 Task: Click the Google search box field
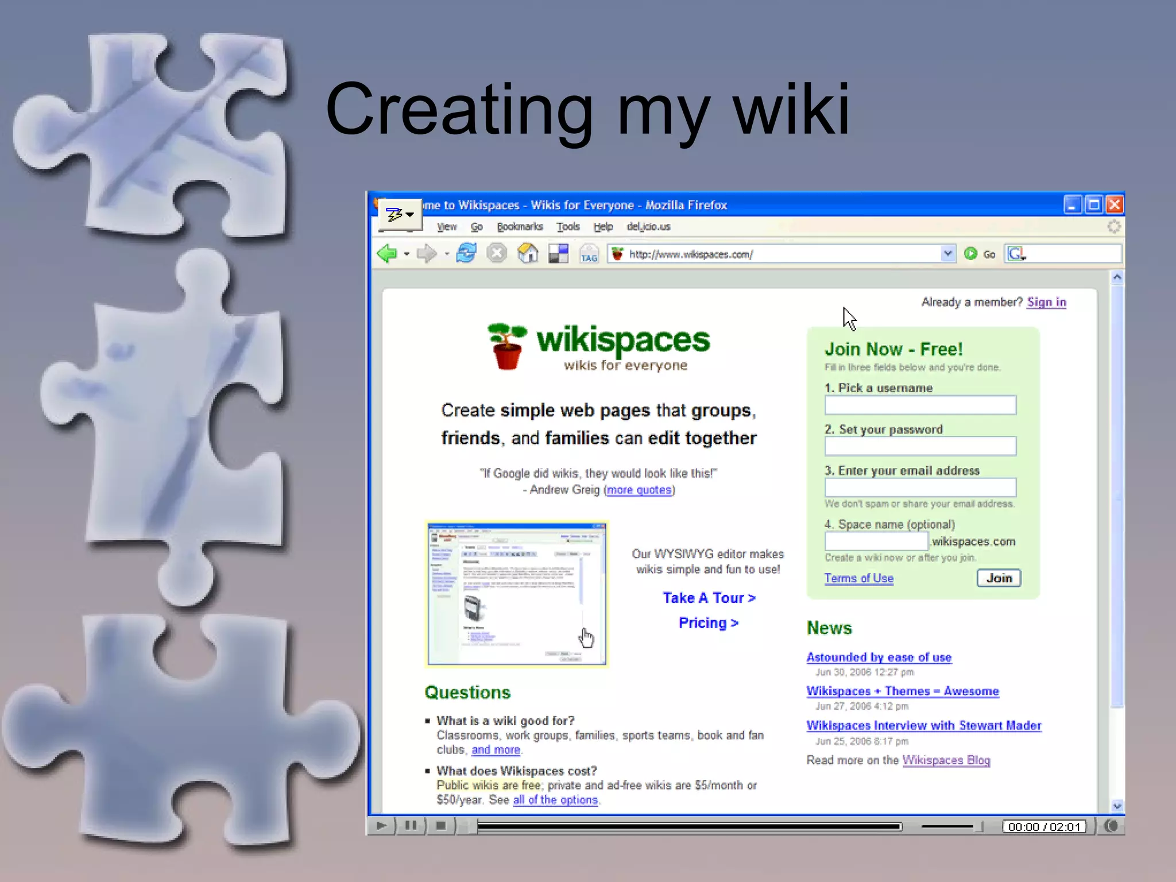click(1063, 253)
